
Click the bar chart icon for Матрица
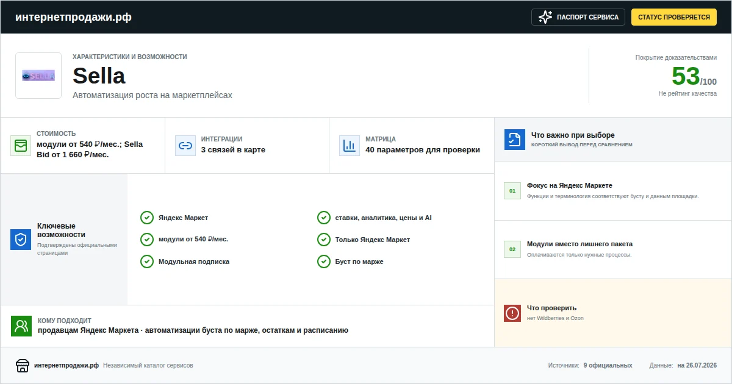point(350,146)
